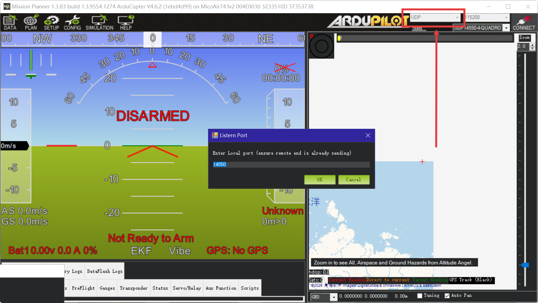Open the HELP screen
This screenshot has width=538, height=303.
(126, 22)
